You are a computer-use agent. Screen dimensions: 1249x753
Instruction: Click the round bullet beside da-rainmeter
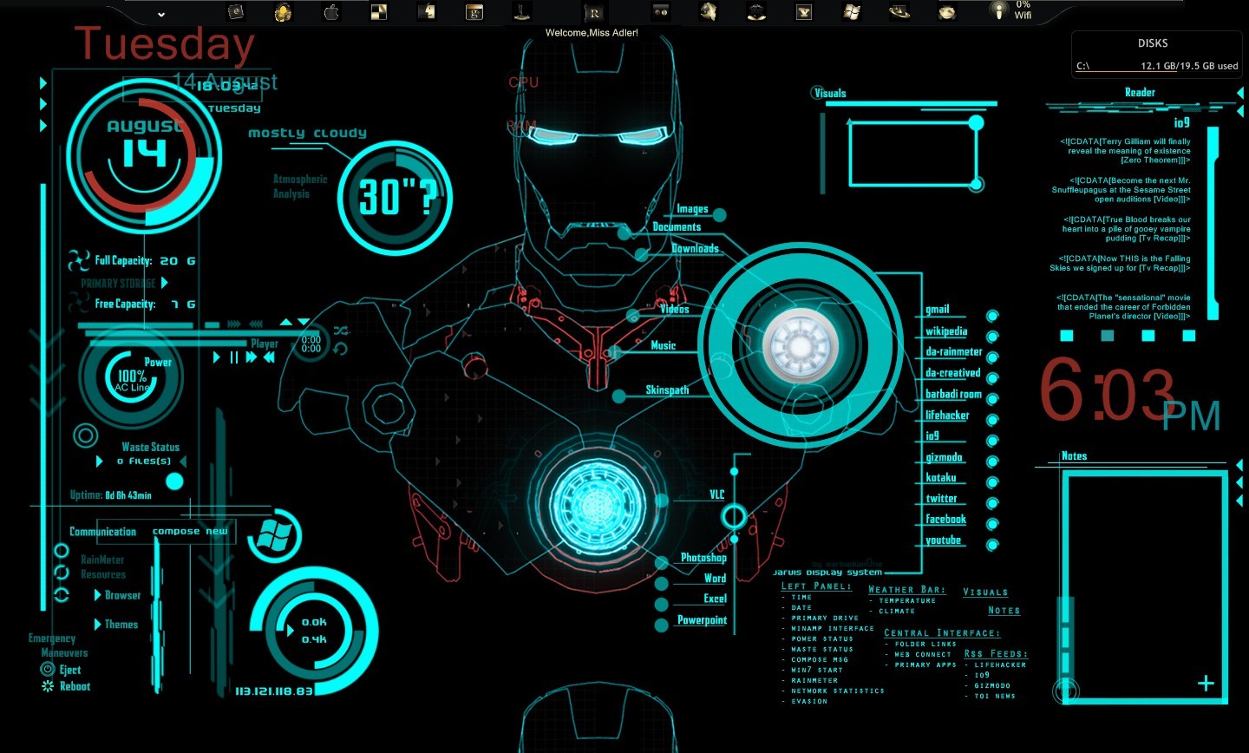(x=992, y=357)
